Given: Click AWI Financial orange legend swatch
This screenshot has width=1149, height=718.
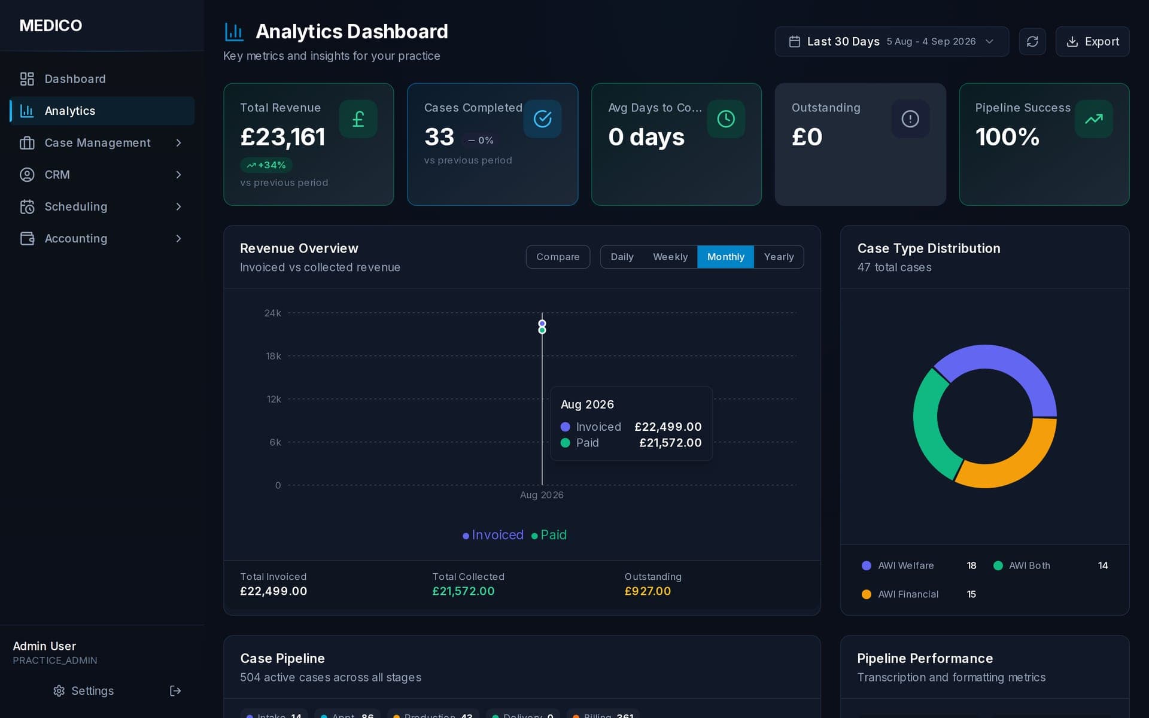Looking at the screenshot, I should 866,594.
